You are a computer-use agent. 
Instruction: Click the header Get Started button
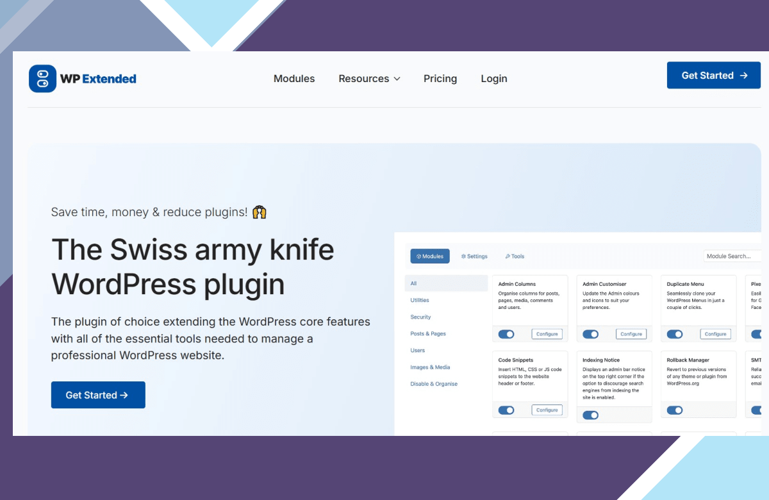click(x=714, y=76)
